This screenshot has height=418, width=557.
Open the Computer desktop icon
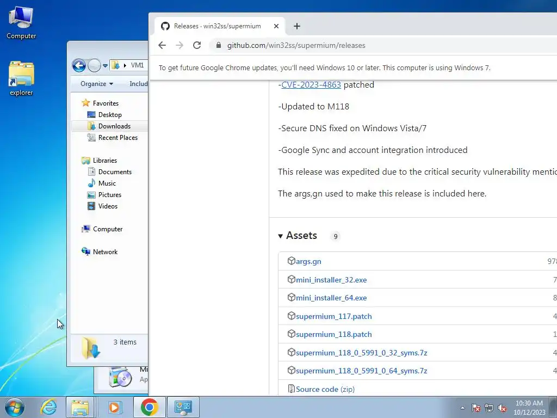[21, 22]
